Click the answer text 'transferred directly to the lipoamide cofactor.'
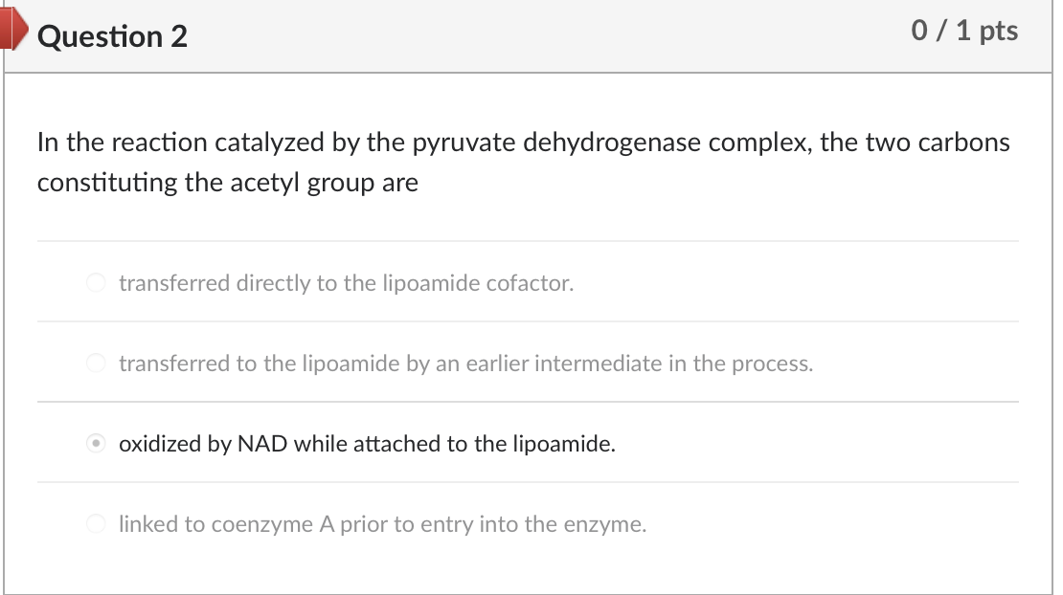The height and width of the screenshot is (595, 1063). tap(346, 283)
